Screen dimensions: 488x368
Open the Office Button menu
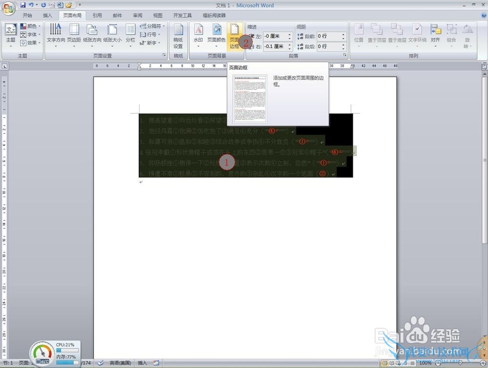point(8,8)
